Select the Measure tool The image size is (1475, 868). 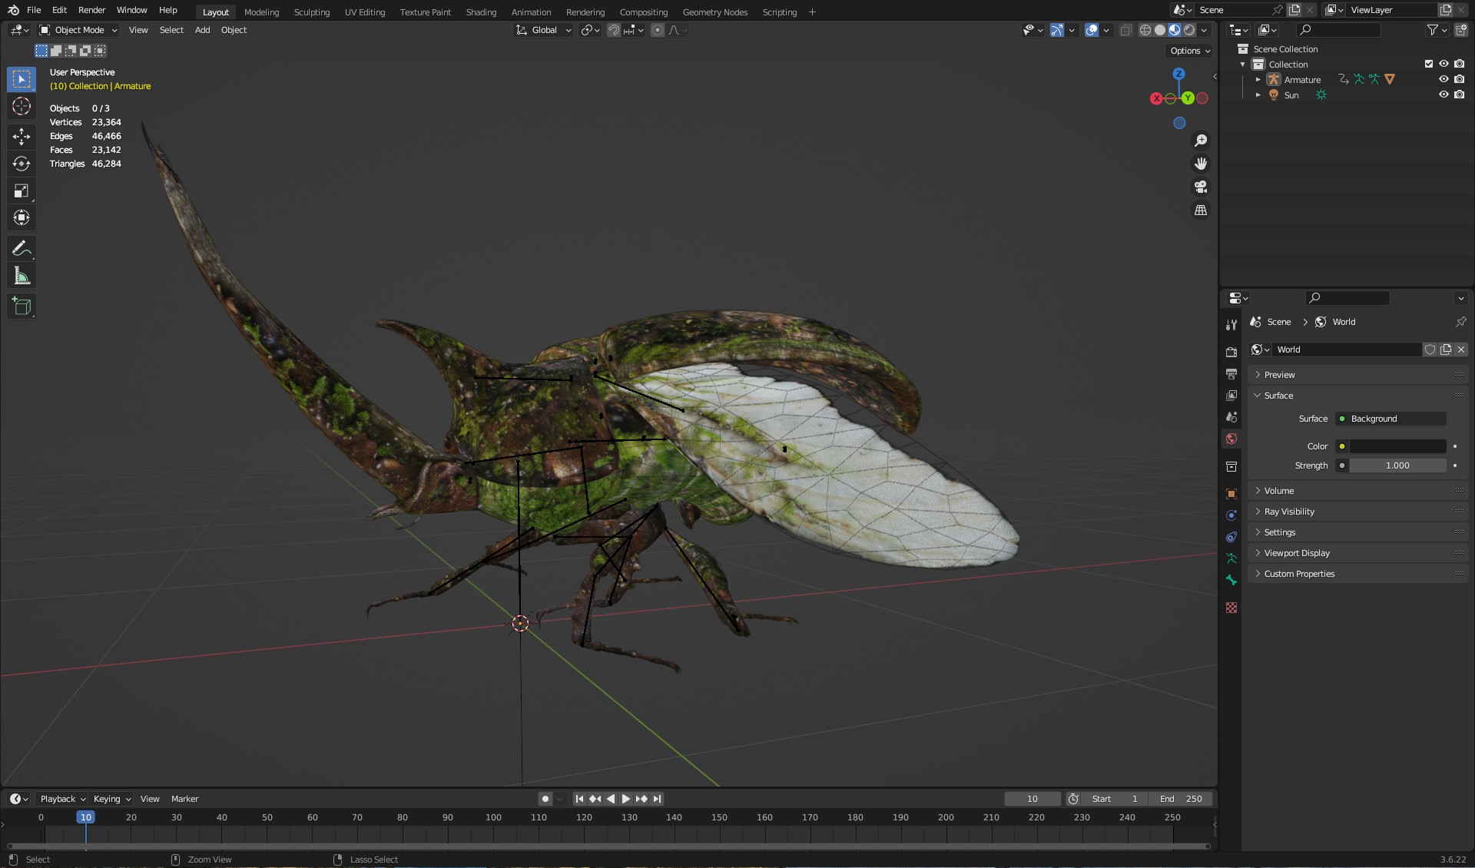point(22,276)
